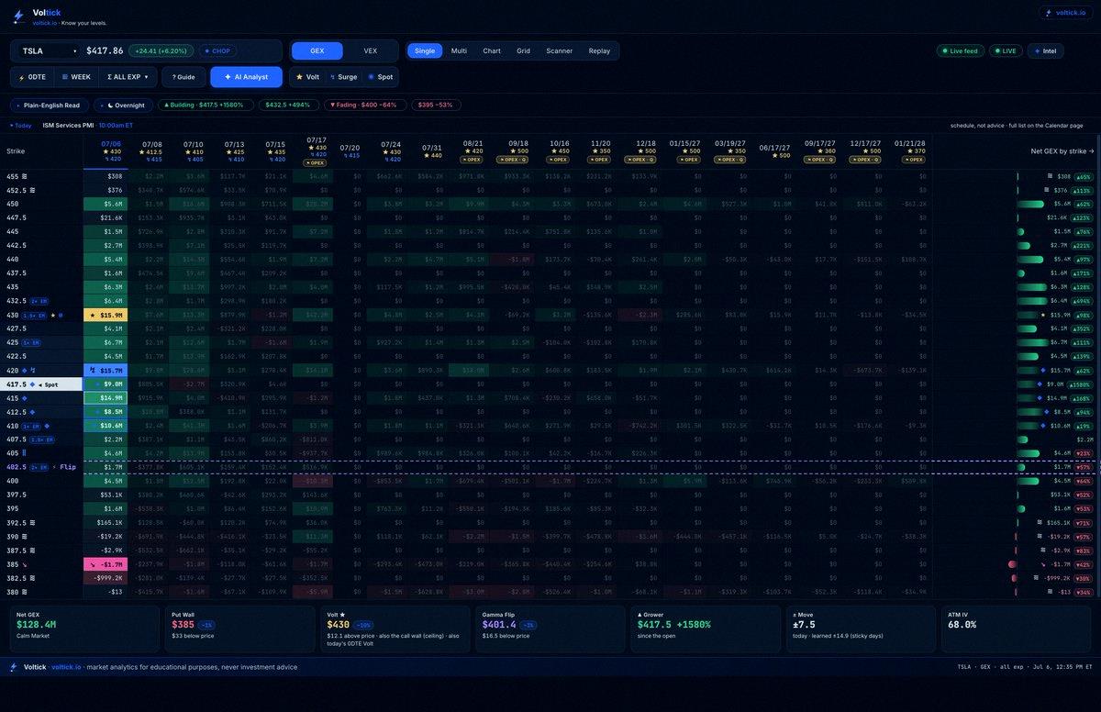Click the diamond icon on strike 415
The width and height of the screenshot is (1101, 712).
pos(24,398)
